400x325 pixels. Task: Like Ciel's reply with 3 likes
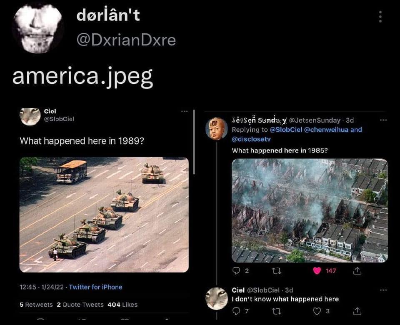pyautogui.click(x=317, y=311)
